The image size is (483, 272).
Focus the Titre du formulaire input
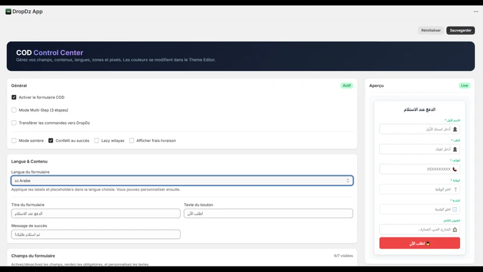pos(96,213)
